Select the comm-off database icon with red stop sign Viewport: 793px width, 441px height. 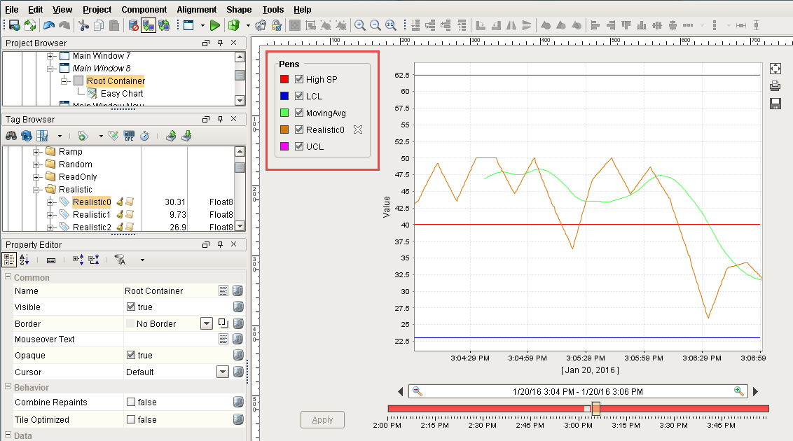[x=134, y=25]
